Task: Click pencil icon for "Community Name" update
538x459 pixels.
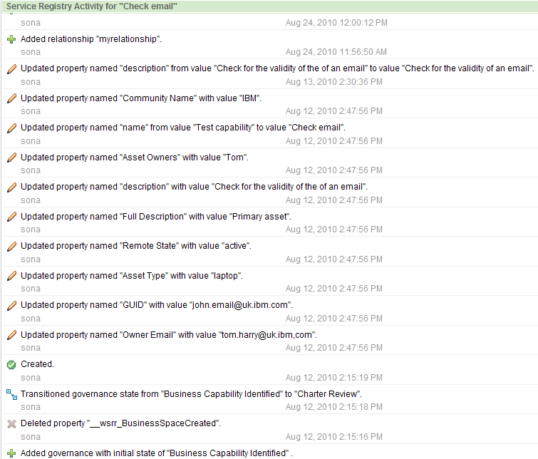Action: tap(11, 98)
